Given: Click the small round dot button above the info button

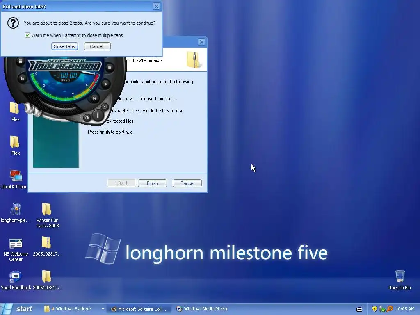Looking at the screenshot, I should [105, 107].
